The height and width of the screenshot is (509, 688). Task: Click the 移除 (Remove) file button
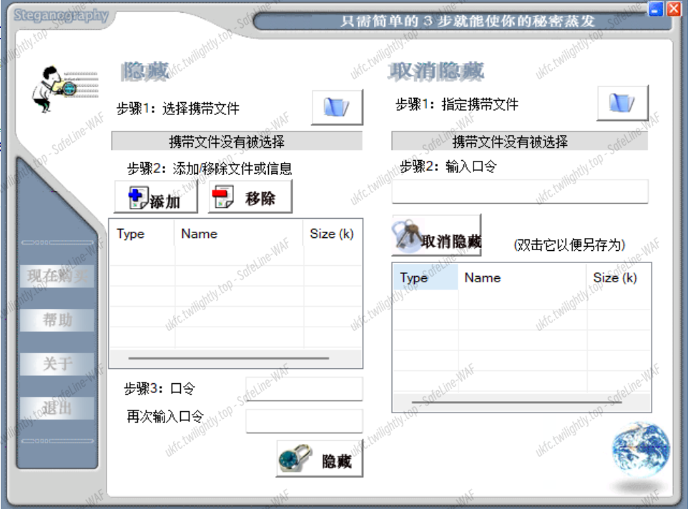coord(250,197)
